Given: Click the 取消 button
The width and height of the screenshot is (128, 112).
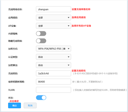Looking at the screenshot, I should (30, 106).
